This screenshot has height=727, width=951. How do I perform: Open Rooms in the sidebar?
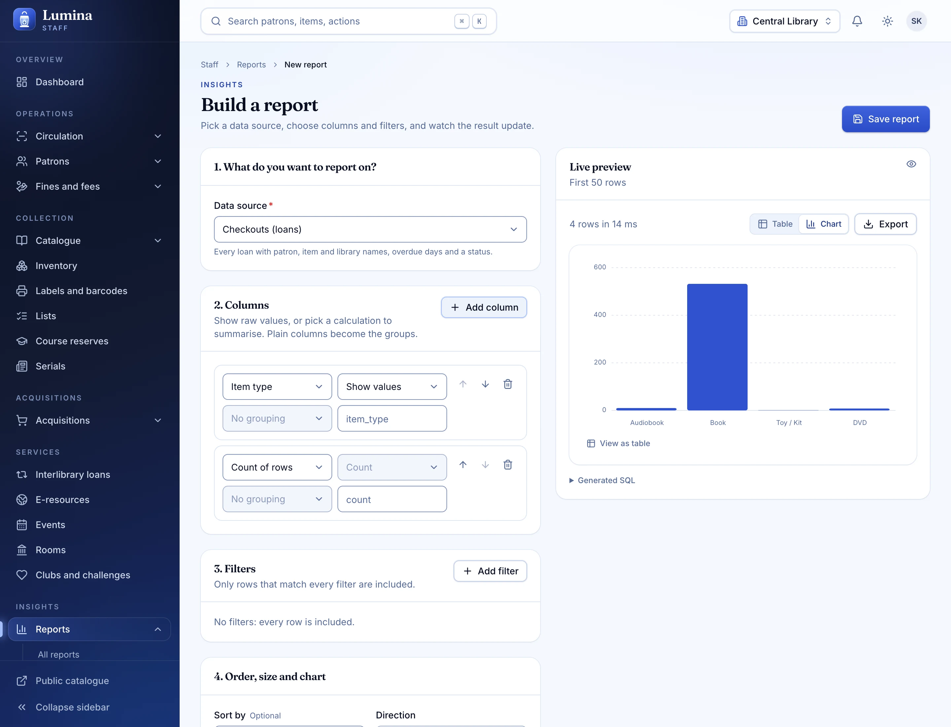pos(89,550)
